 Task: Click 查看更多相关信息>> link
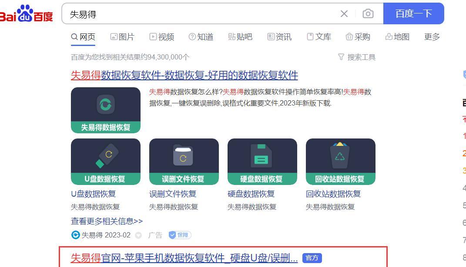point(107,221)
